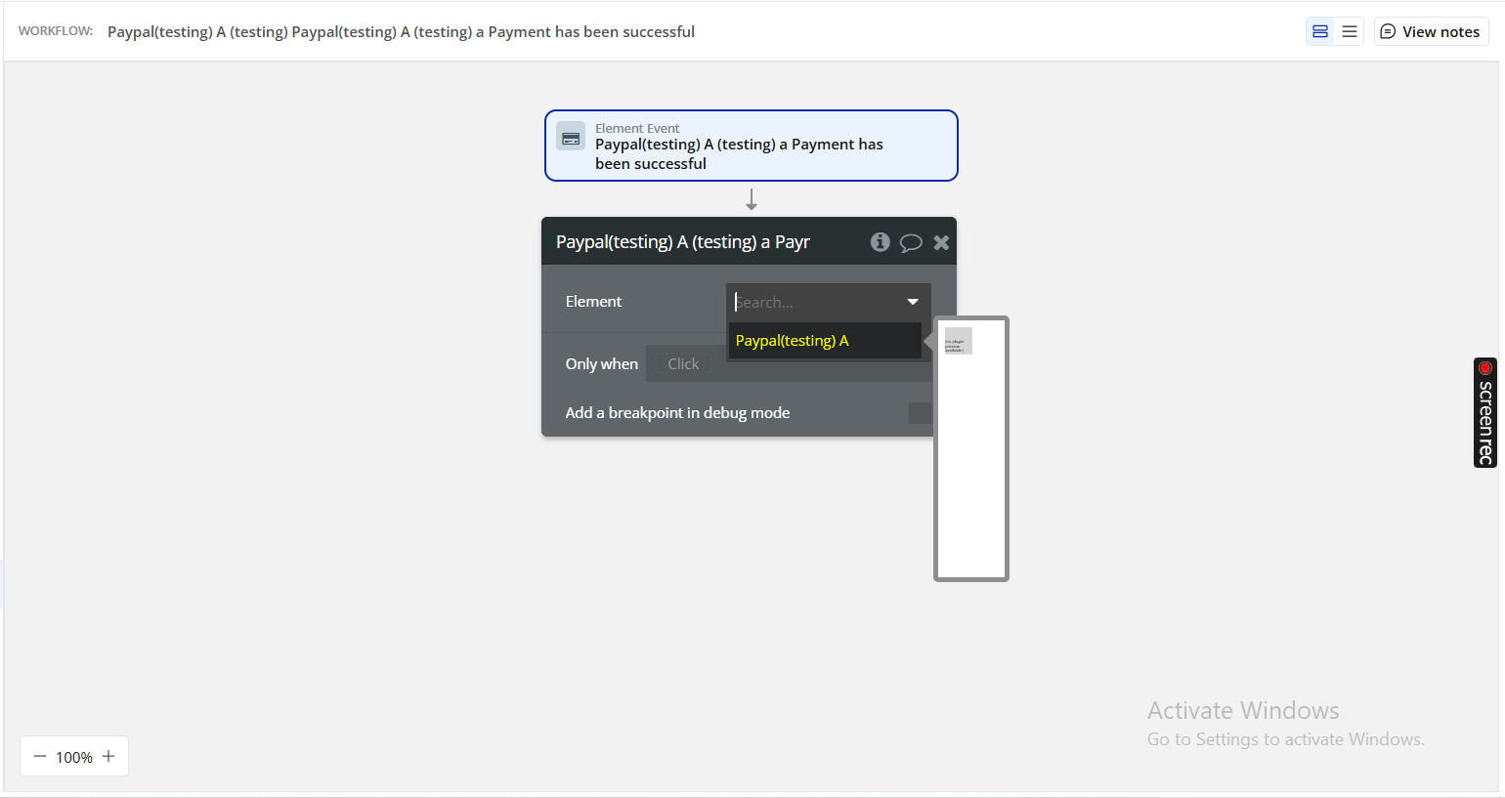The image size is (1505, 798).
Task: Click the 100% zoom level value
Action: coord(74,757)
